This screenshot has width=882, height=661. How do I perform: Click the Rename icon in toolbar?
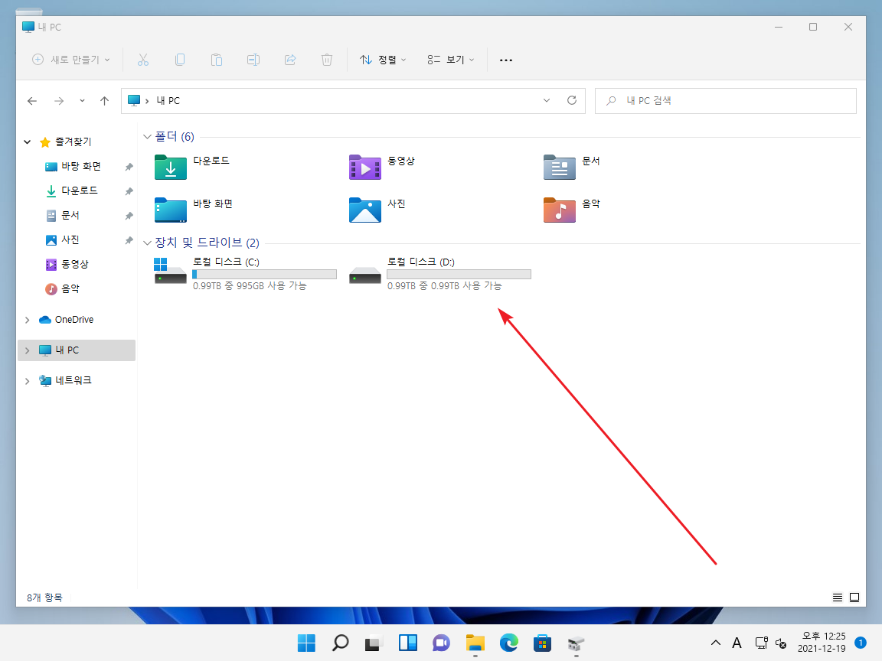[x=253, y=60]
